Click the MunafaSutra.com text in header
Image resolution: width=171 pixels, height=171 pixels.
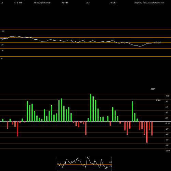pos(156,3)
